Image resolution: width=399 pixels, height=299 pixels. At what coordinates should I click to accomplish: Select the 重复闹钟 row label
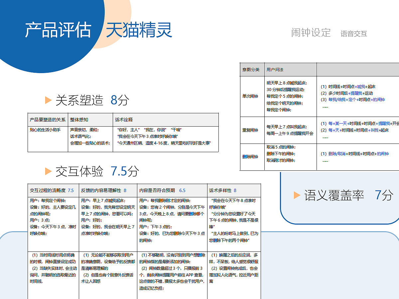[250, 130]
